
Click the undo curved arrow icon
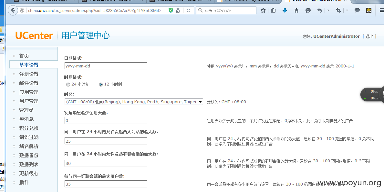coord(320,10)
